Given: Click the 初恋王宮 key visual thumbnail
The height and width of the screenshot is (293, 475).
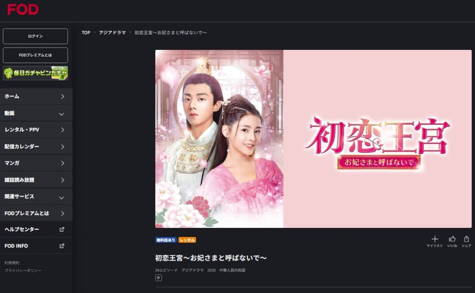Looking at the screenshot, I should 313,139.
